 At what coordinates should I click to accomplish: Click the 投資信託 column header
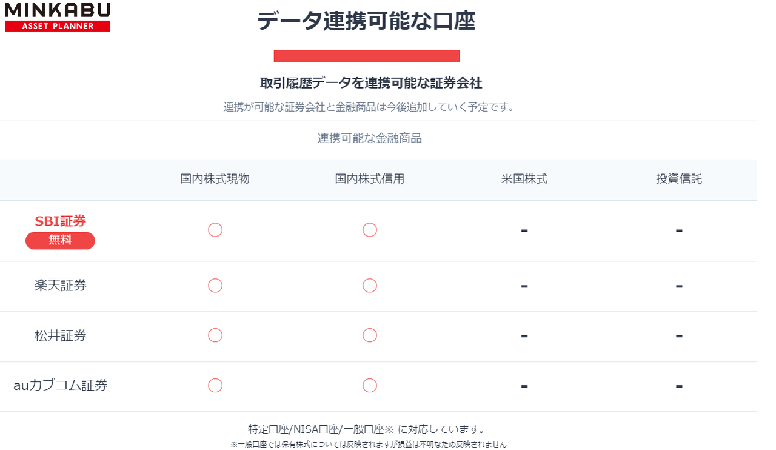[x=679, y=179]
